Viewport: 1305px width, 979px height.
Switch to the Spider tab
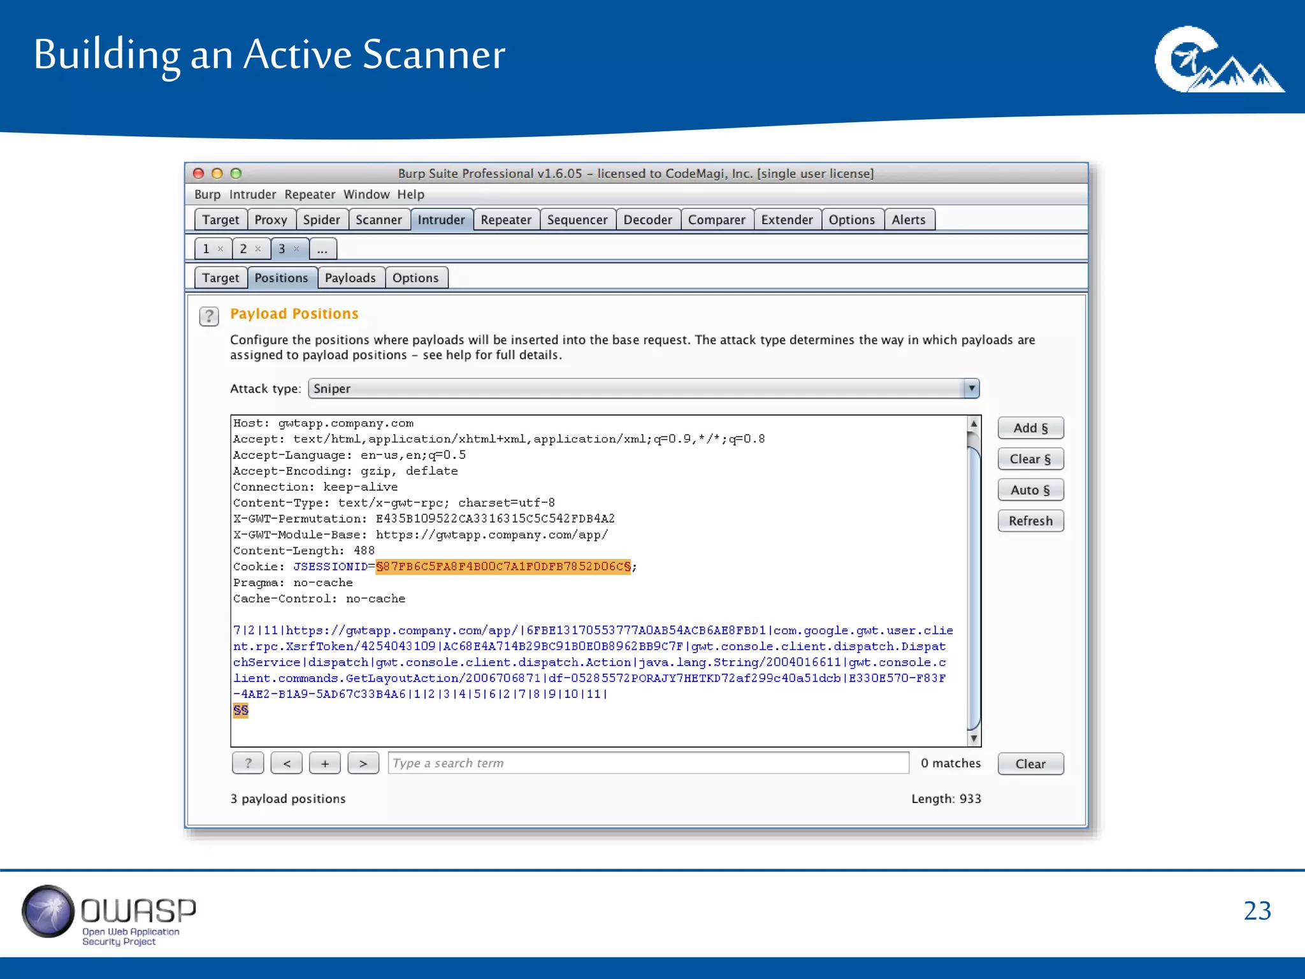tap(322, 220)
